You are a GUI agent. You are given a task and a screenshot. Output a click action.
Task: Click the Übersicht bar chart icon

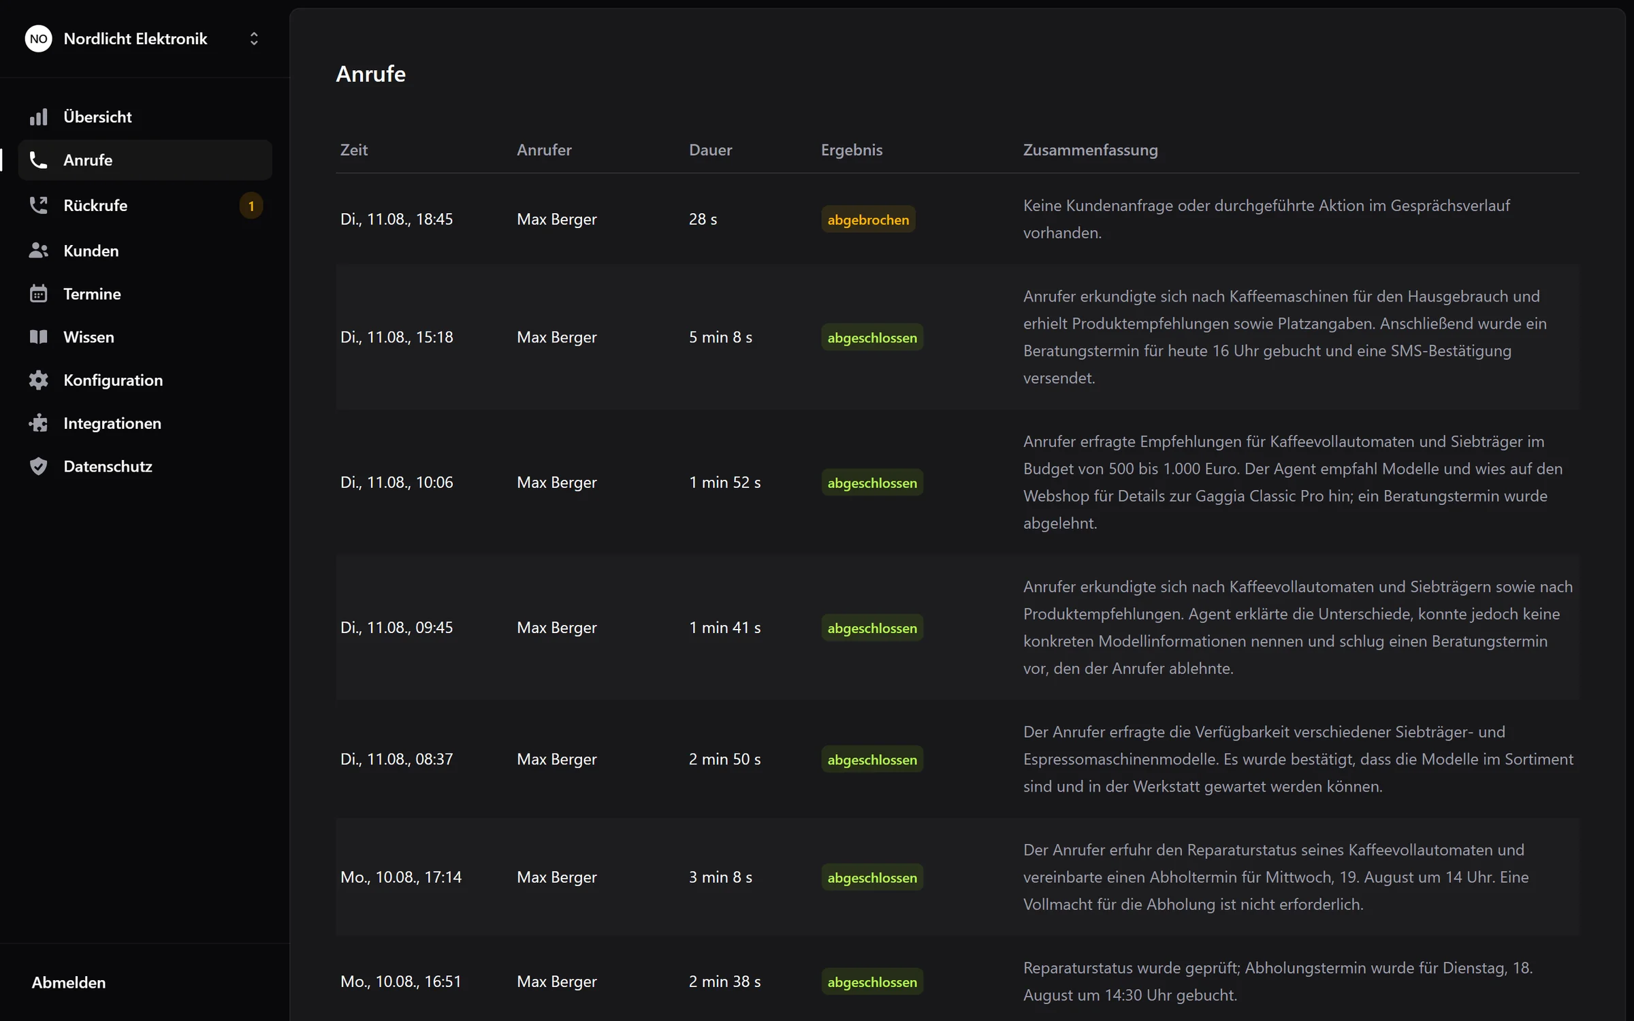39,117
